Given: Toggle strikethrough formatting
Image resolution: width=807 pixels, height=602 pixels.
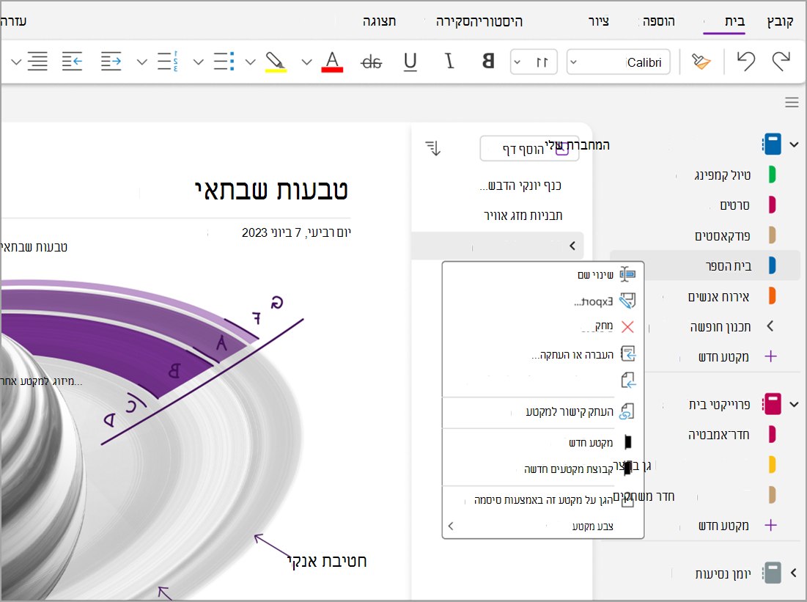Looking at the screenshot, I should tap(371, 62).
